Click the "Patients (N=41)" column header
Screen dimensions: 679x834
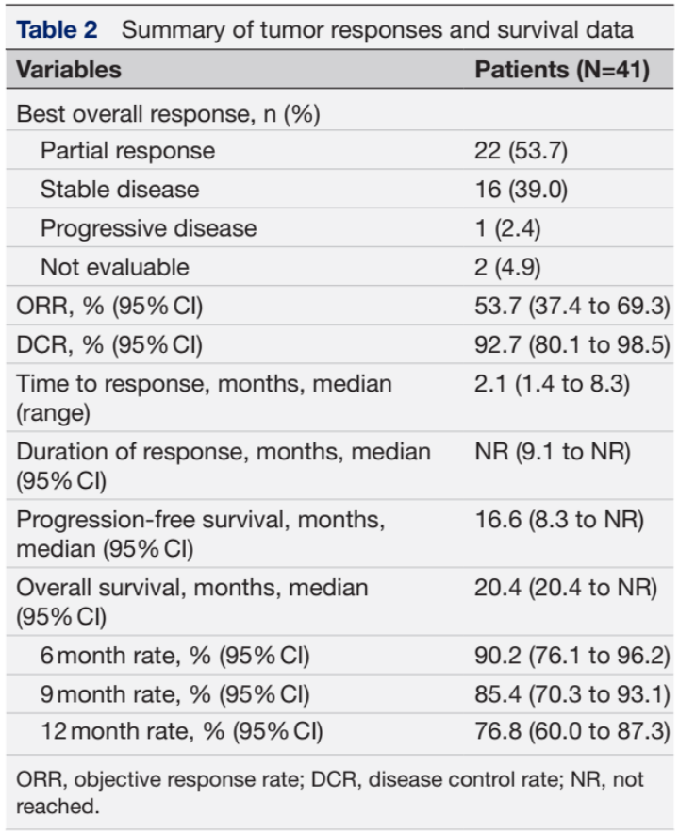pyautogui.click(x=562, y=70)
